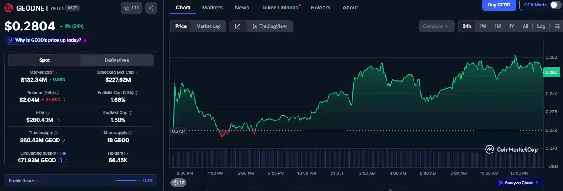Click info icon beside FDV label

click(48, 112)
